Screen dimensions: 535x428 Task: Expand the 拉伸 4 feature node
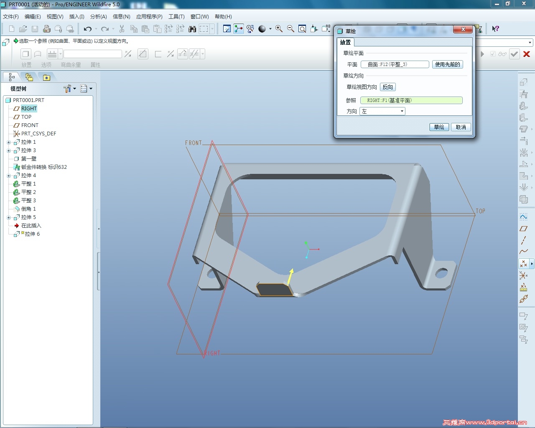click(9, 176)
